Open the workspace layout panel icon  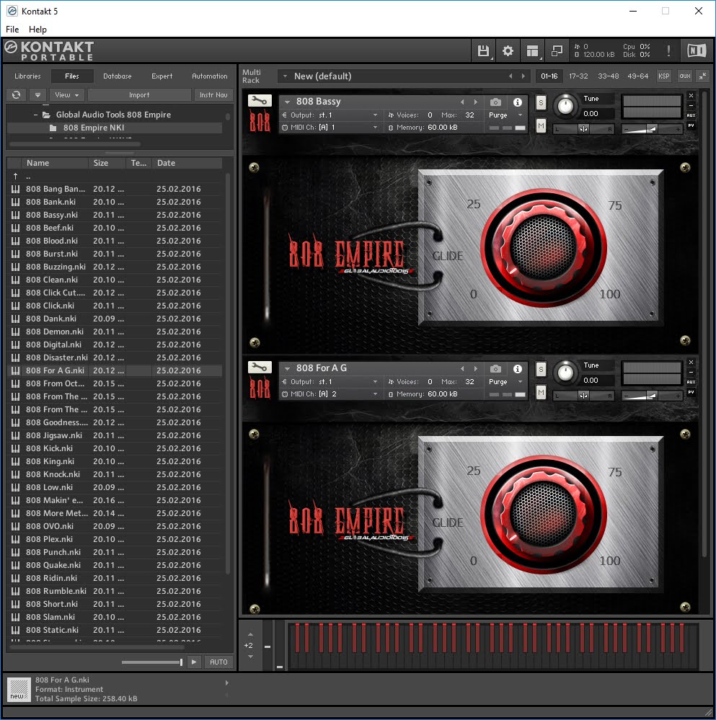(x=532, y=50)
